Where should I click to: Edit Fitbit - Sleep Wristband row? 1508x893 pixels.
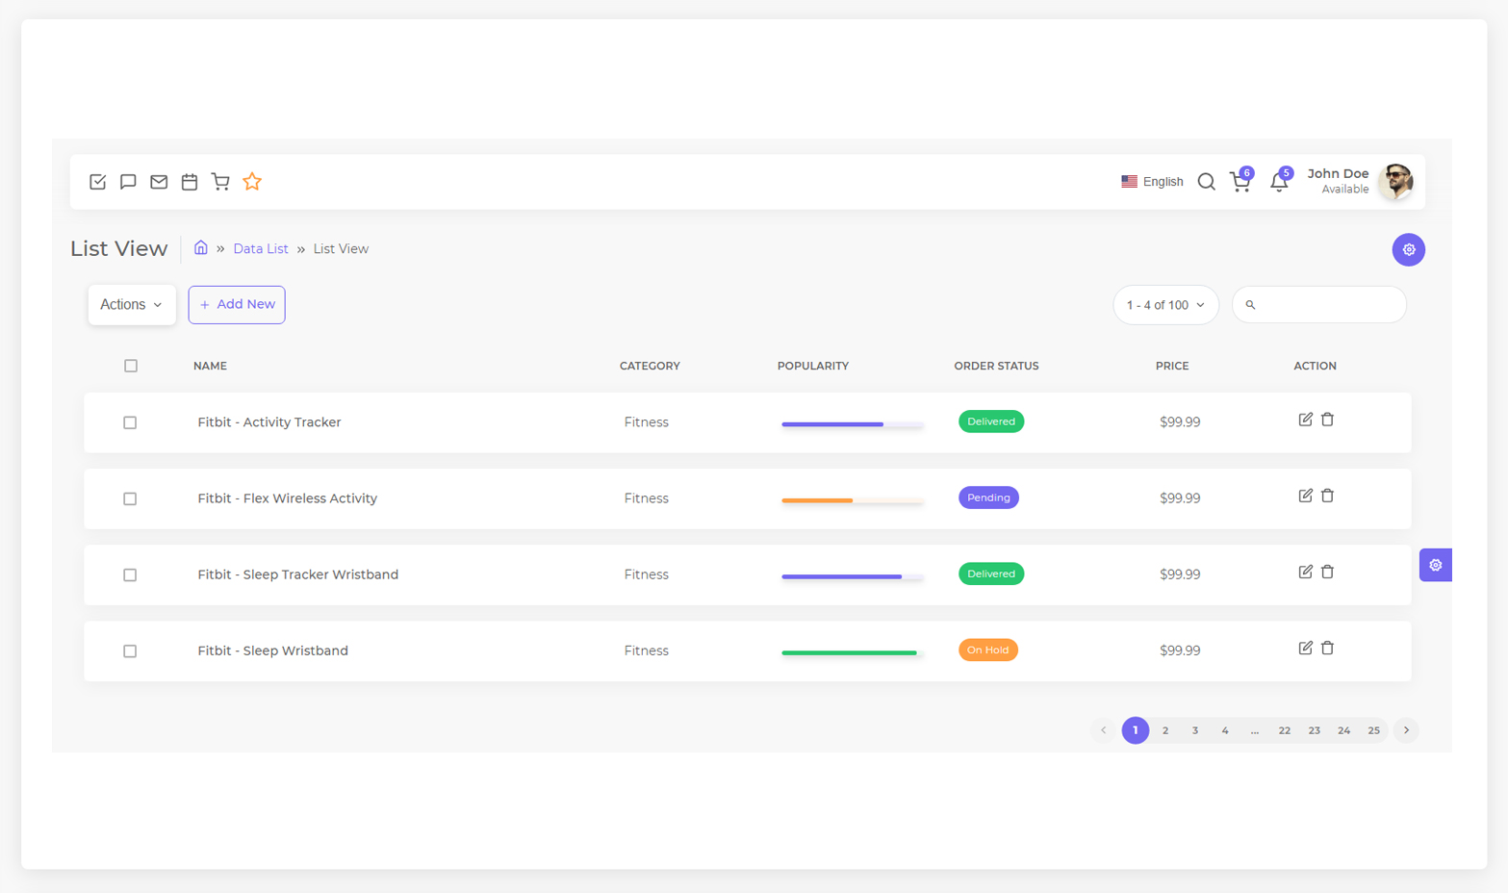[1305, 648]
